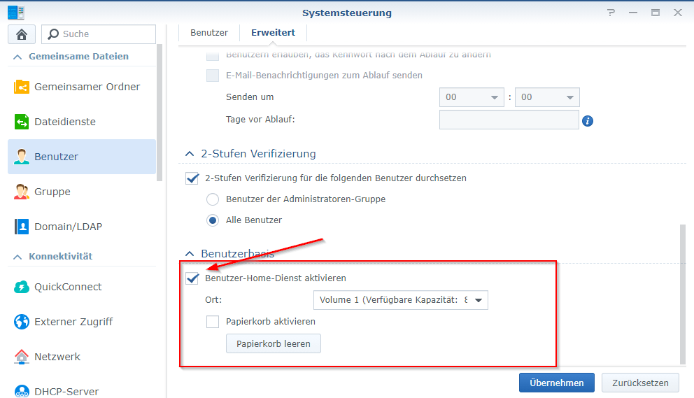Disable Benutzer-Home-Dienst aktivieren checkbox
Image resolution: width=694 pixels, height=398 pixels.
(x=192, y=278)
